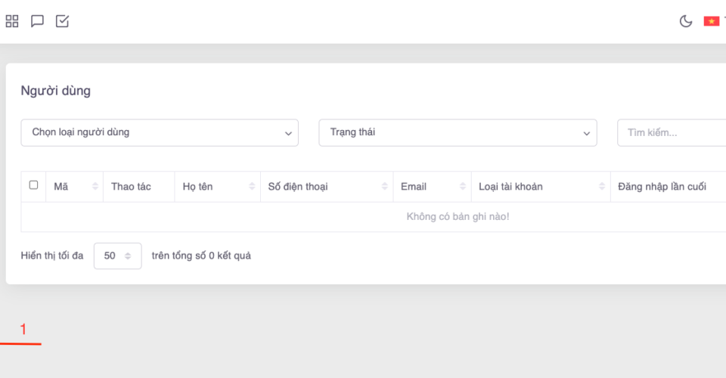Tick the select-all checkbox in table header
The height and width of the screenshot is (378, 726).
click(x=33, y=185)
